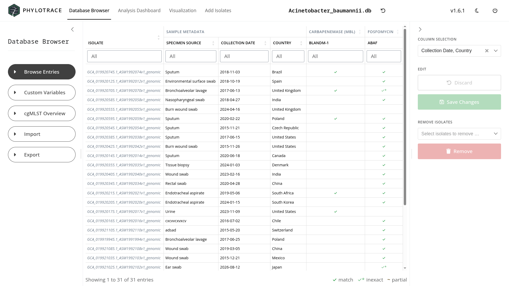Open the Column Selection dropdown arrow
509x286 pixels.
[x=495, y=51]
